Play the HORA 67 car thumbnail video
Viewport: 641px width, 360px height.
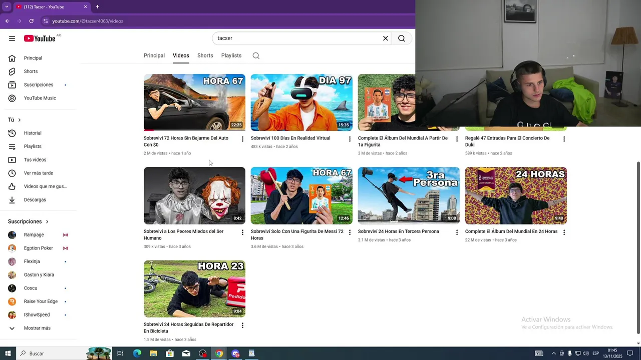click(x=194, y=102)
